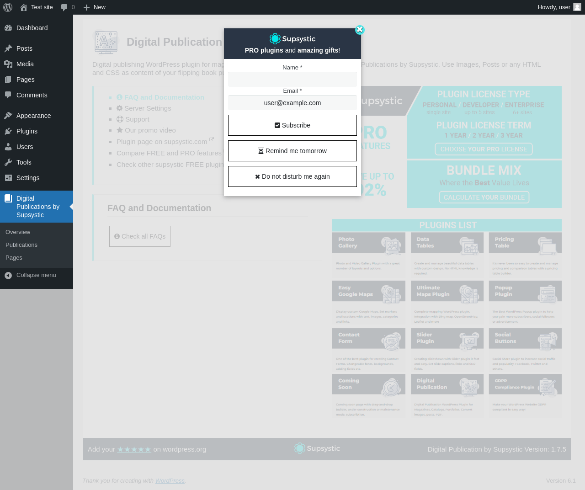Click the Tools wrench icon

coord(8,162)
